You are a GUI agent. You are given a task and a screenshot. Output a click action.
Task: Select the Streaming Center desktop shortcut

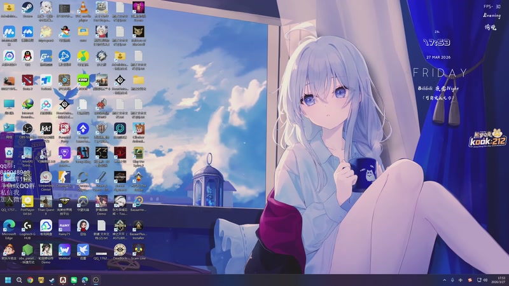[x=46, y=181]
